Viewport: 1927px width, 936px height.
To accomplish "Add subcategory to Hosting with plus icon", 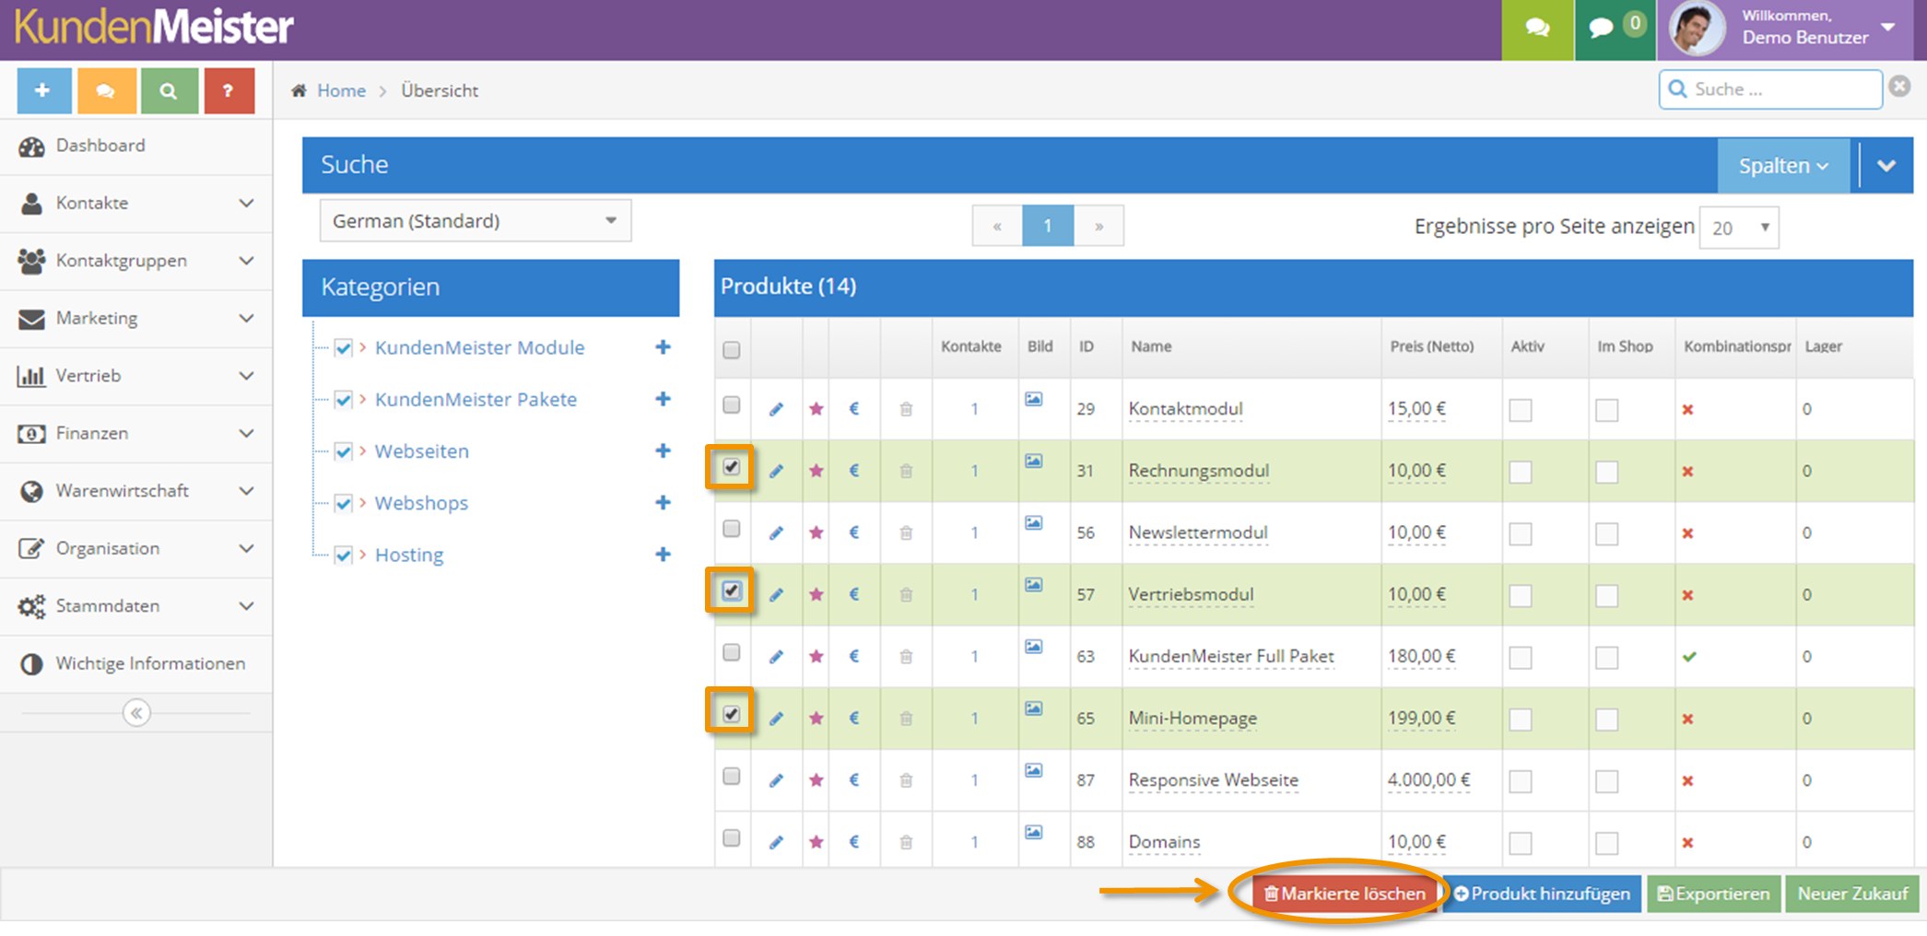I will click(663, 555).
